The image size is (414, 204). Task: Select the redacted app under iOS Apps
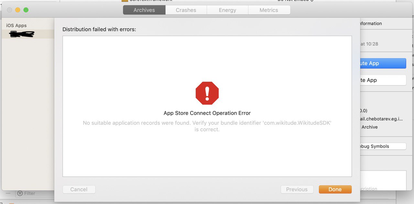pos(28,34)
